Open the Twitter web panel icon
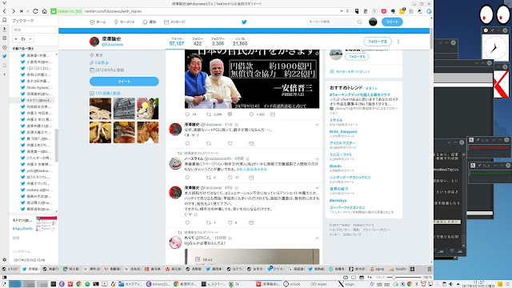512x288 pixels. 4,56
